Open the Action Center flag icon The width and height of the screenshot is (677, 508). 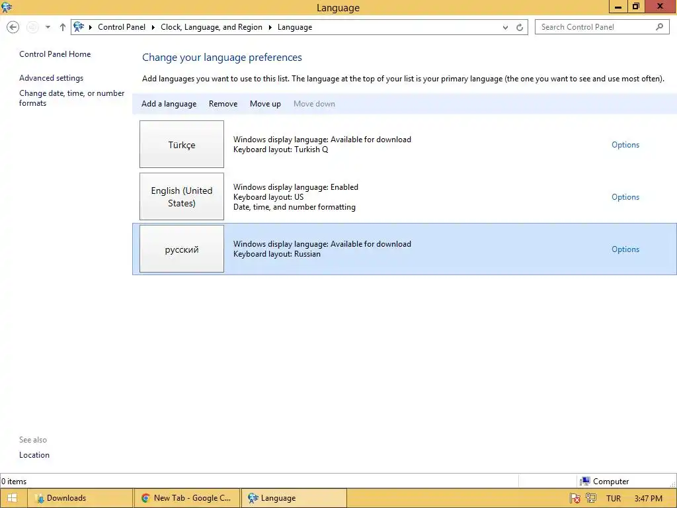pos(575,498)
